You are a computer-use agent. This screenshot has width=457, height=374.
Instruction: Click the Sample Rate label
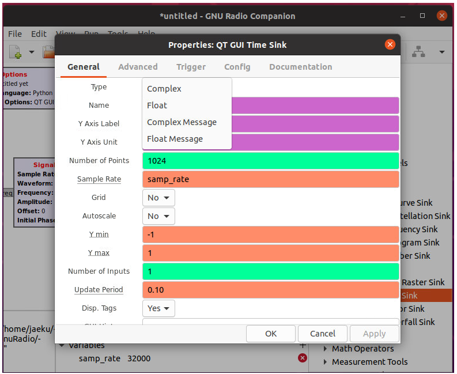click(99, 179)
